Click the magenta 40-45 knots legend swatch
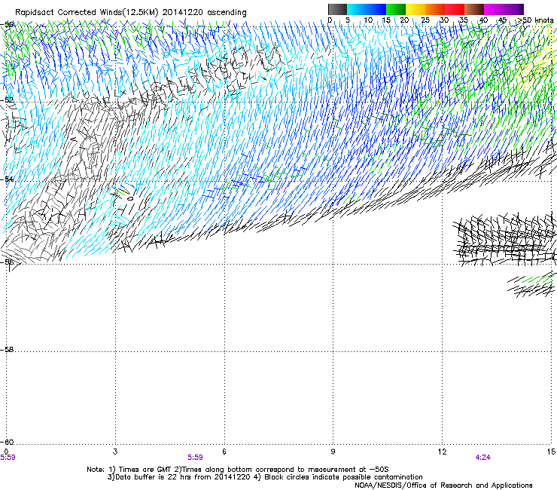Viewport: 557px width, 490px height. [x=494, y=9]
